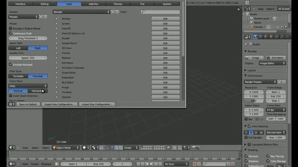Click Export Key Configuration button
The height and width of the screenshot is (167, 298).
[x=59, y=104]
